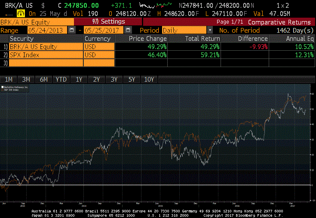
Task: Click the bid/ask quote 247841.00 / 248200.00
Action: coord(216,6)
